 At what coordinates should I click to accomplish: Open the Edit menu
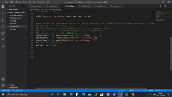point(11,2)
